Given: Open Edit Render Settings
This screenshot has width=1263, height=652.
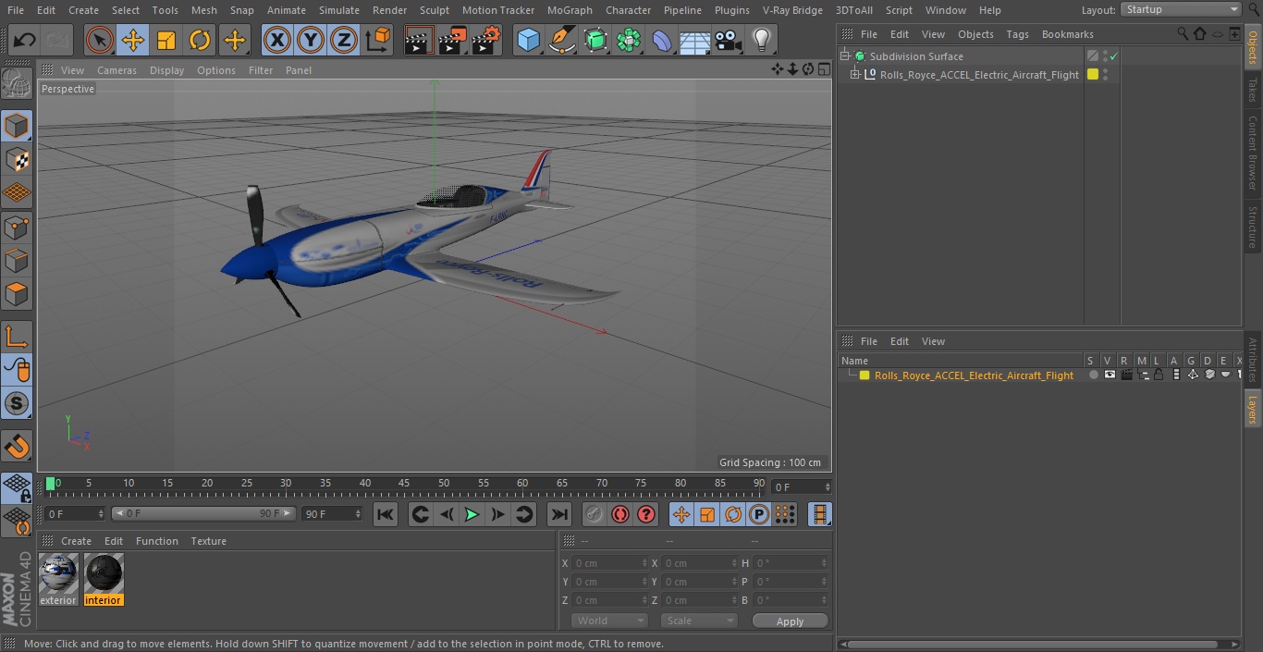Looking at the screenshot, I should (x=486, y=40).
